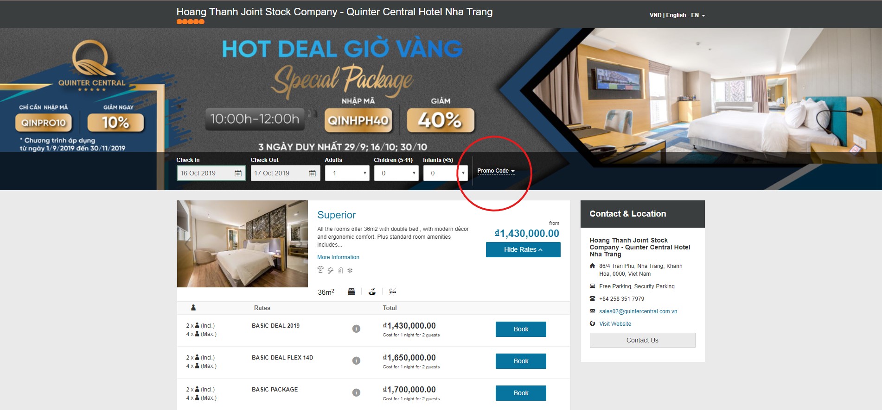
Task: Click the no-smoking amenity icon
Action: 392,292
